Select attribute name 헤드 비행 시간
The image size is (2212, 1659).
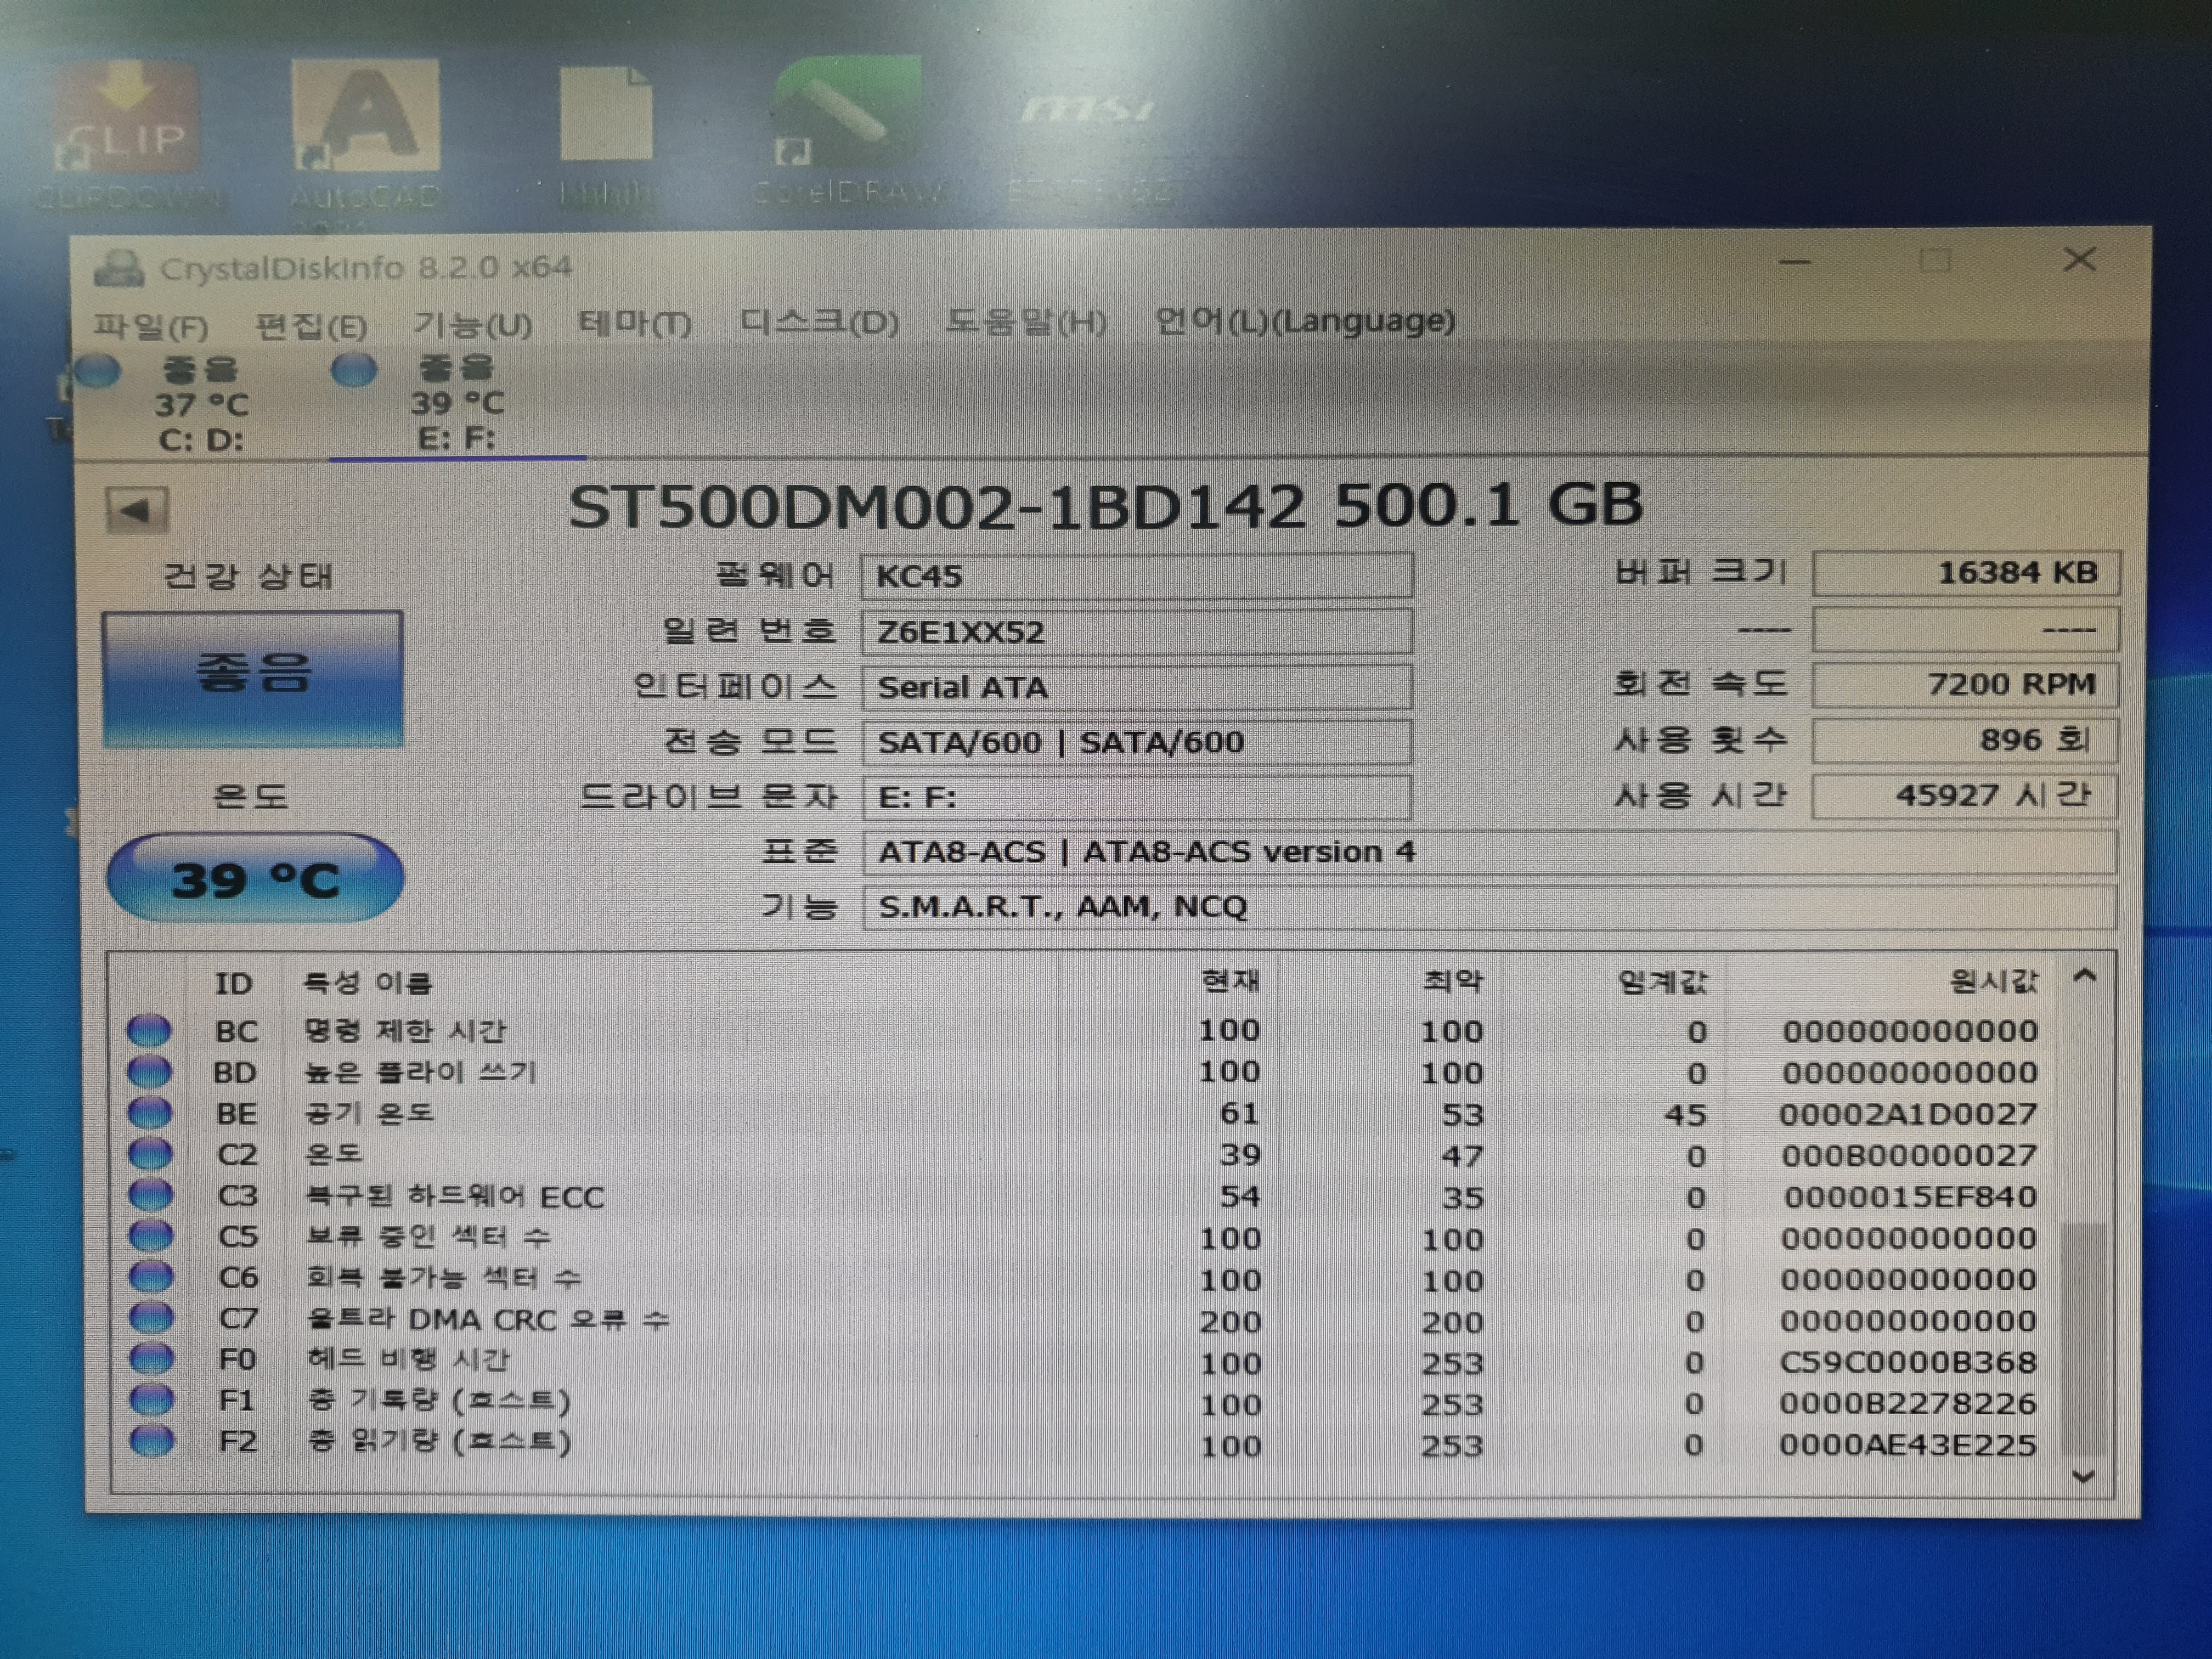pyautogui.click(x=408, y=1359)
